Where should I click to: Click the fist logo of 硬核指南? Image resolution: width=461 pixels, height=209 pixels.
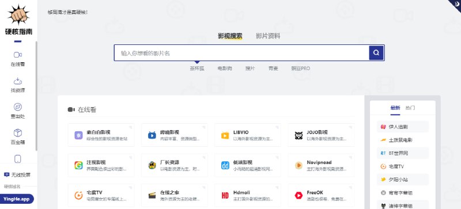point(18,14)
